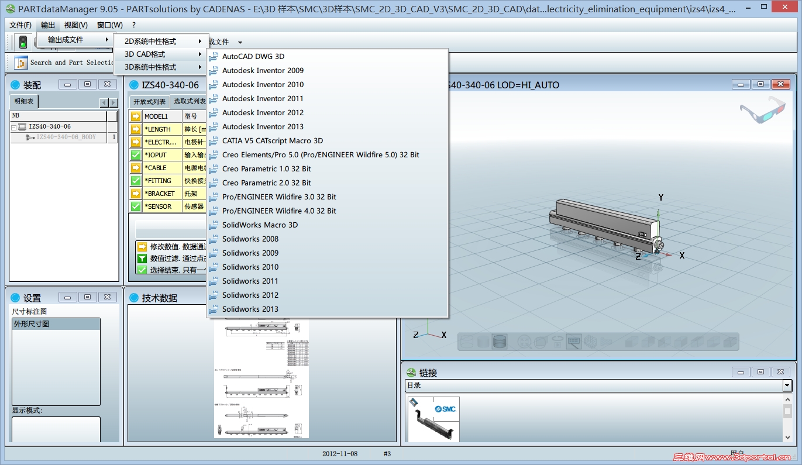Open the 目录 dropdown in 链接 panel

(787, 385)
